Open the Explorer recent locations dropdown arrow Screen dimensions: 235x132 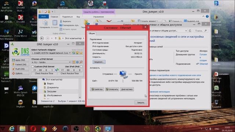point(52,38)
